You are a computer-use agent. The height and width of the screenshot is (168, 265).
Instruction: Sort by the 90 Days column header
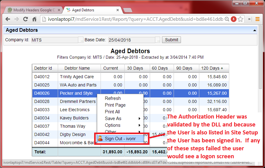click(186, 68)
